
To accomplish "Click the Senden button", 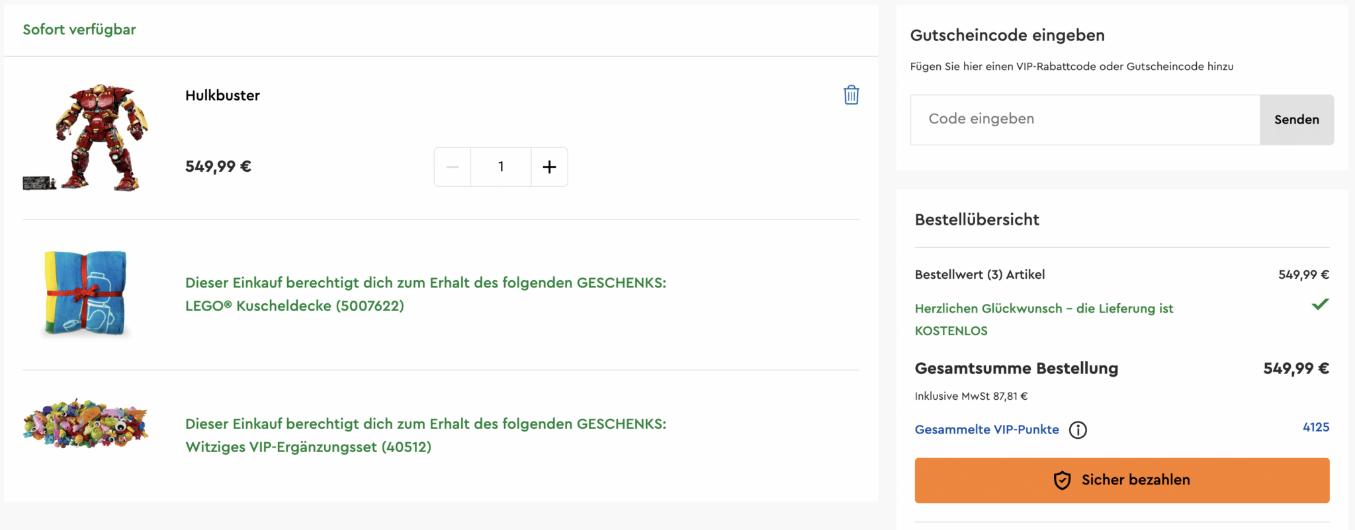I will coord(1297,120).
